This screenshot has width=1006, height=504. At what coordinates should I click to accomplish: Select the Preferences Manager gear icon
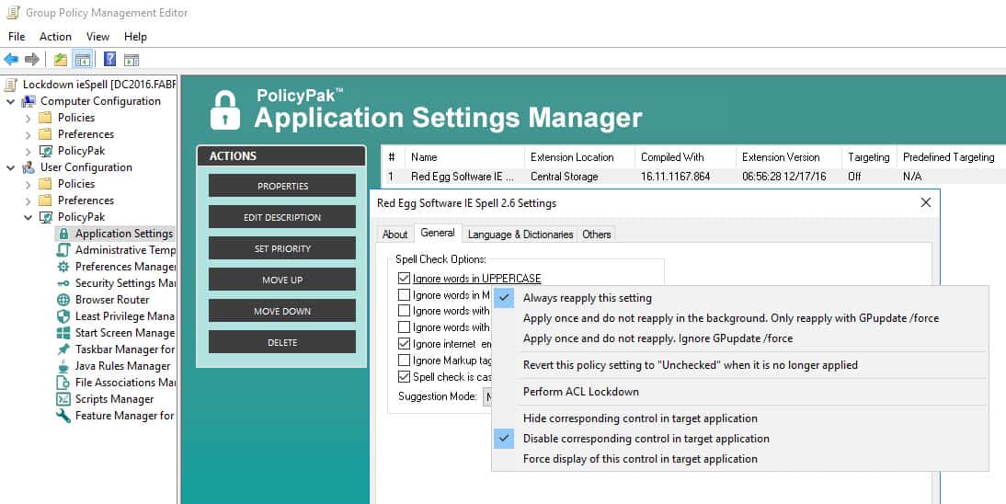pyautogui.click(x=63, y=267)
